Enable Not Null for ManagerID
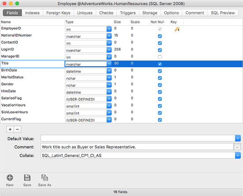 (x=160, y=57)
